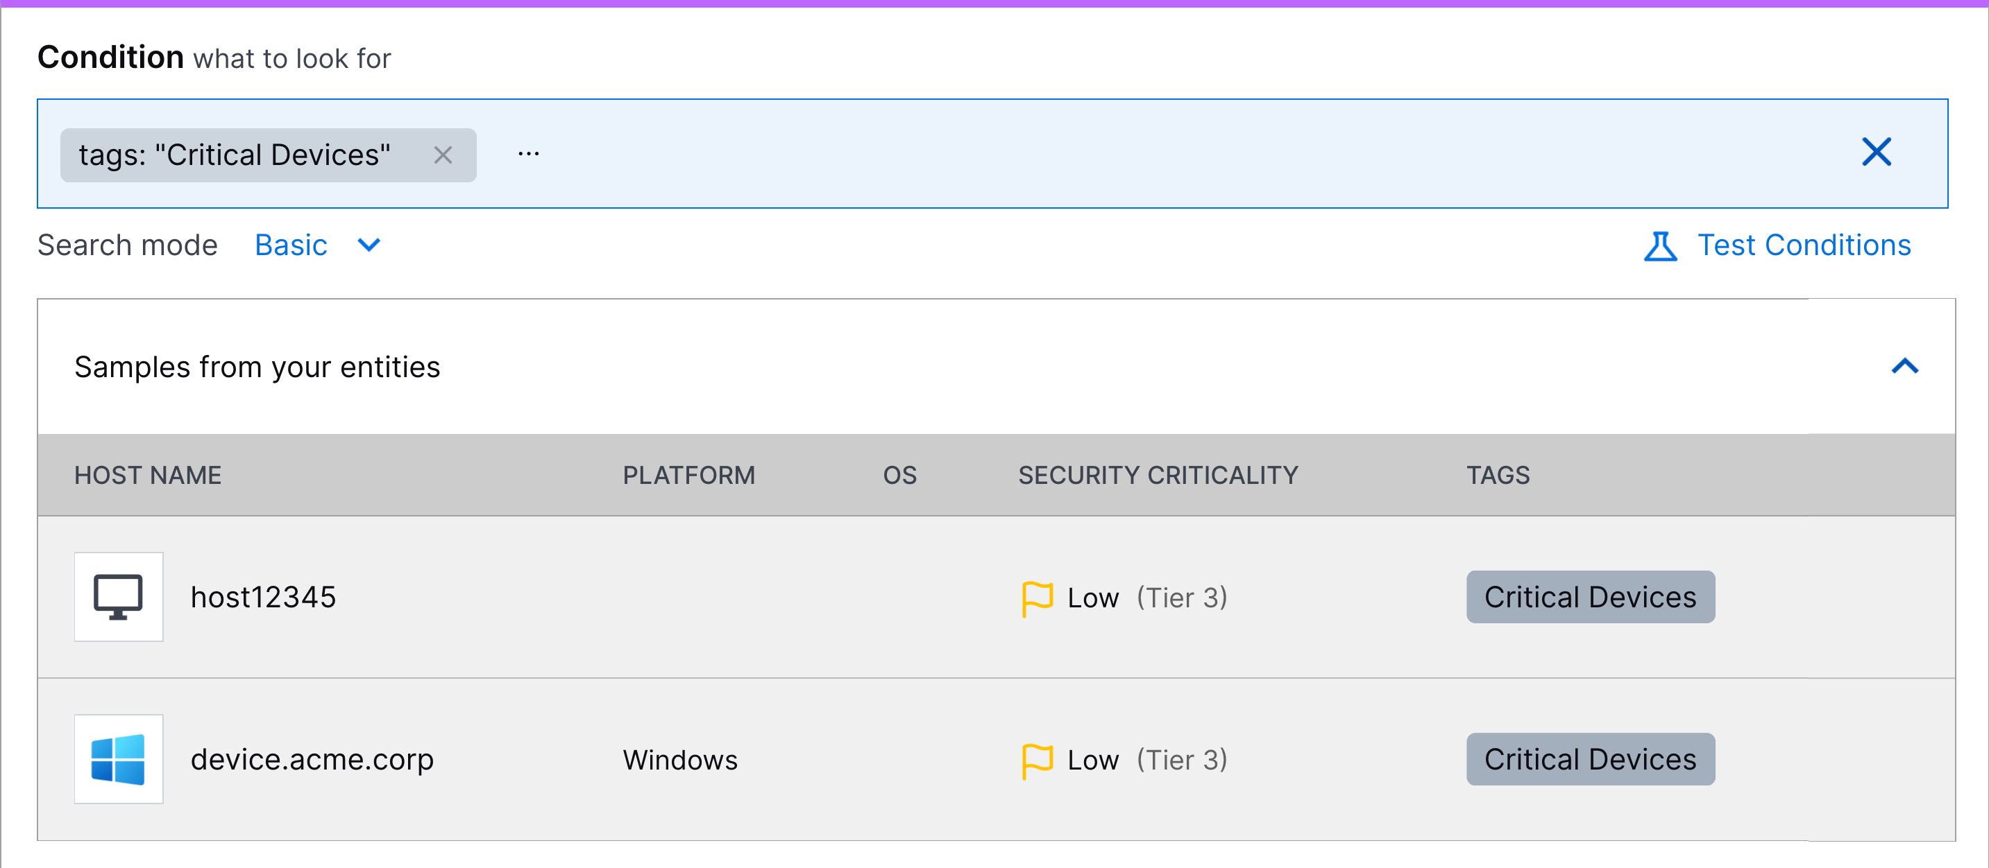Click the Critical Devices tag on host12345 row
The width and height of the screenshot is (1989, 868).
pos(1591,597)
